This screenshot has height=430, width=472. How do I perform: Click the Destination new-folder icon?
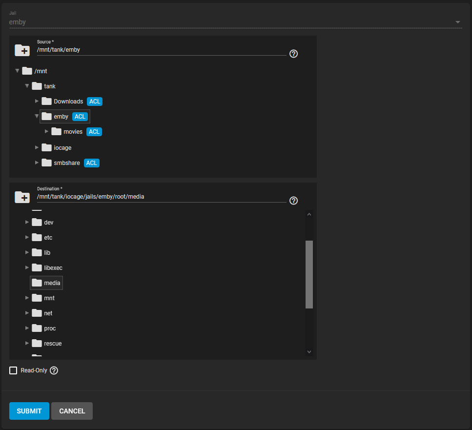click(22, 197)
